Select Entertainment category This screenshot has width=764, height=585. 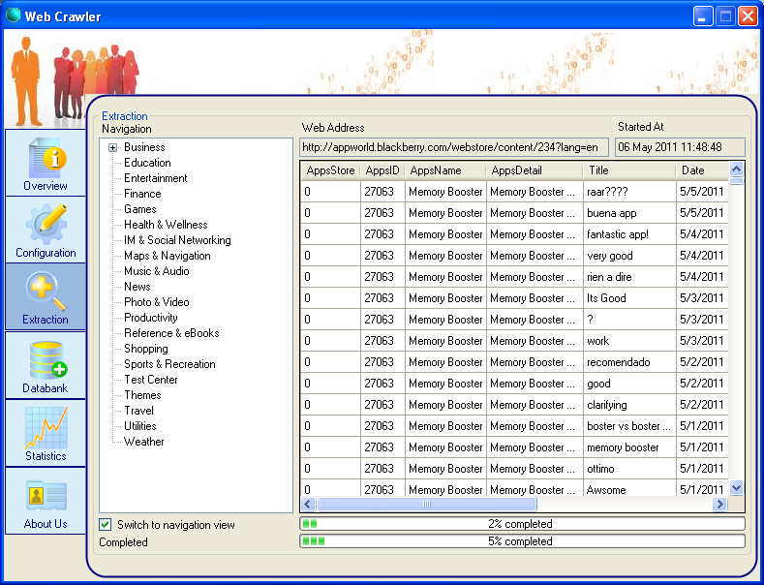point(156,178)
